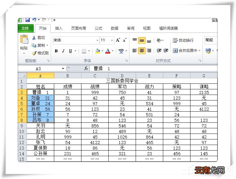Select the column A header

coord(40,76)
